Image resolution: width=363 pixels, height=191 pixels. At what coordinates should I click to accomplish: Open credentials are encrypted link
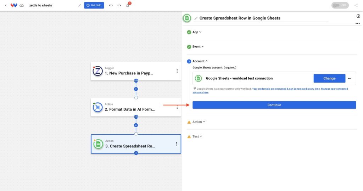pyautogui.click(x=286, y=89)
